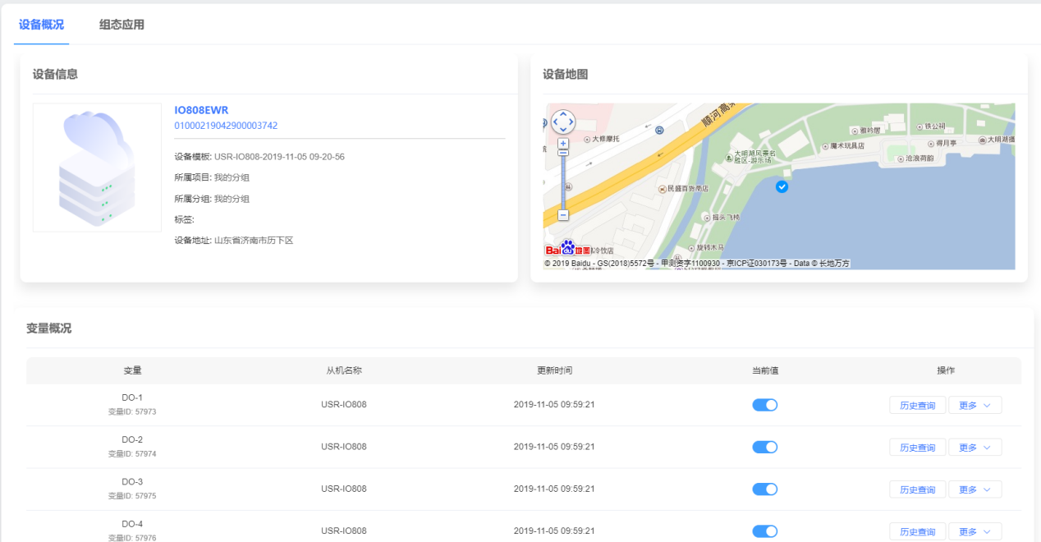Select the DO-3 variable name
1041x542 pixels.
pos(132,481)
